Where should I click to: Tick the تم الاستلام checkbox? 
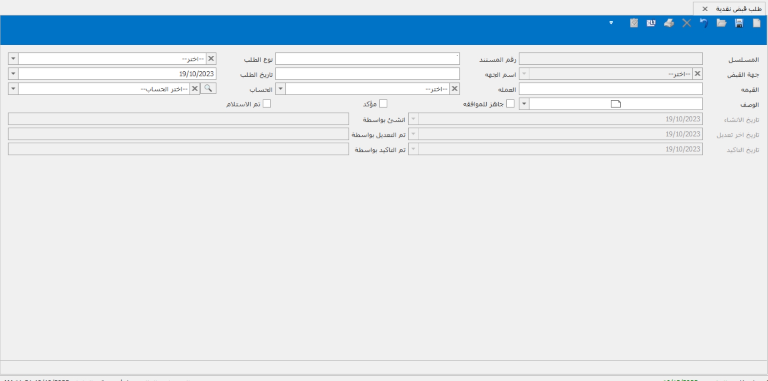point(267,104)
